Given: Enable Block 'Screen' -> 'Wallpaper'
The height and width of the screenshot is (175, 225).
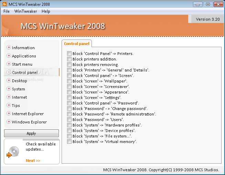Looking at the screenshot, I should click(69, 81).
